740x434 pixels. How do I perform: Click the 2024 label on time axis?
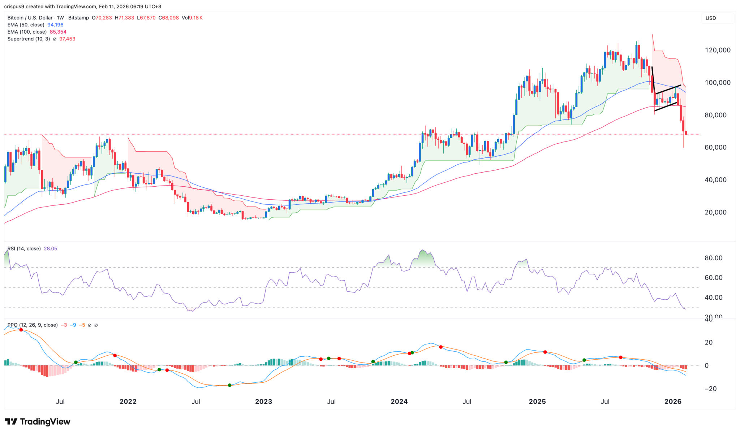(399, 402)
